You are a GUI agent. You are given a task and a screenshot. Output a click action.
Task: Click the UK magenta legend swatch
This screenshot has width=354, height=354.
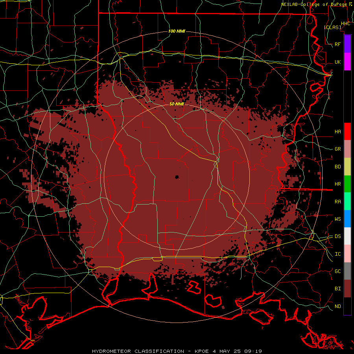347,62
